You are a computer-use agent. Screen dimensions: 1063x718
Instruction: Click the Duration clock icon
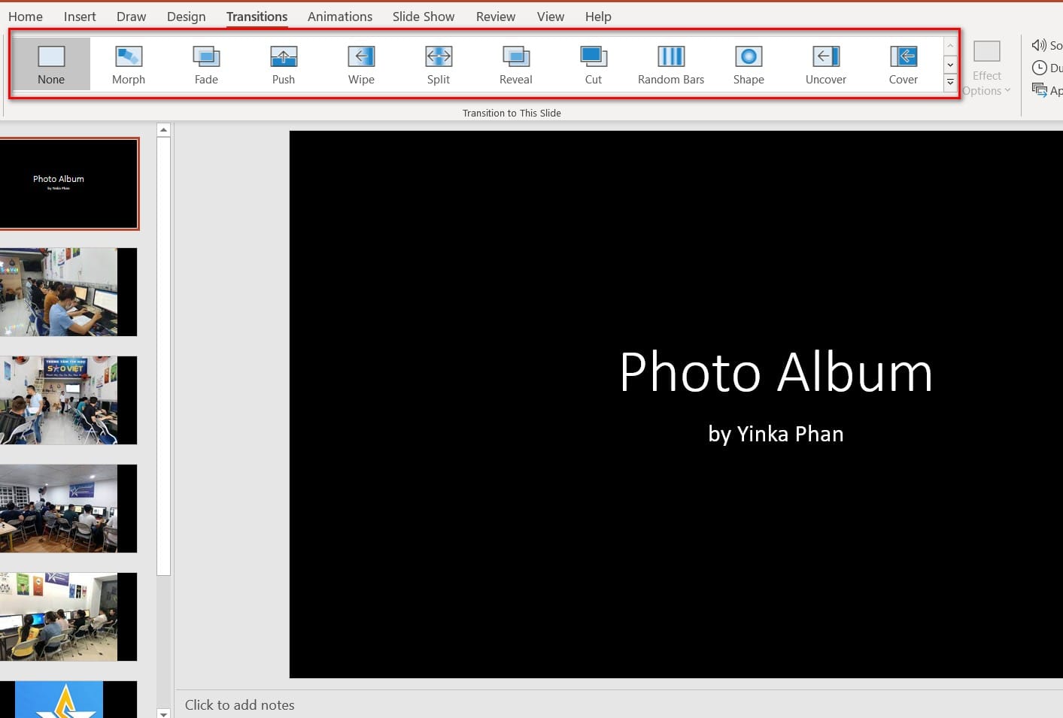click(1040, 68)
